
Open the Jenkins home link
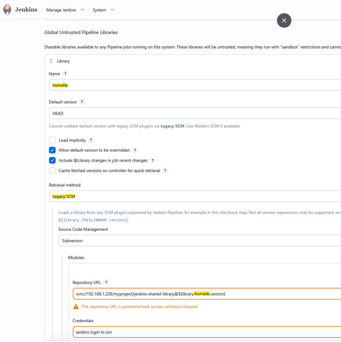26,10
